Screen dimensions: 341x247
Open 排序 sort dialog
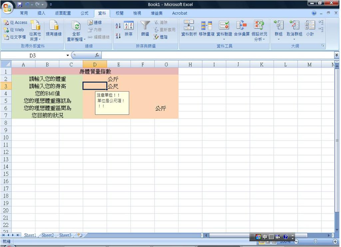tap(129, 29)
